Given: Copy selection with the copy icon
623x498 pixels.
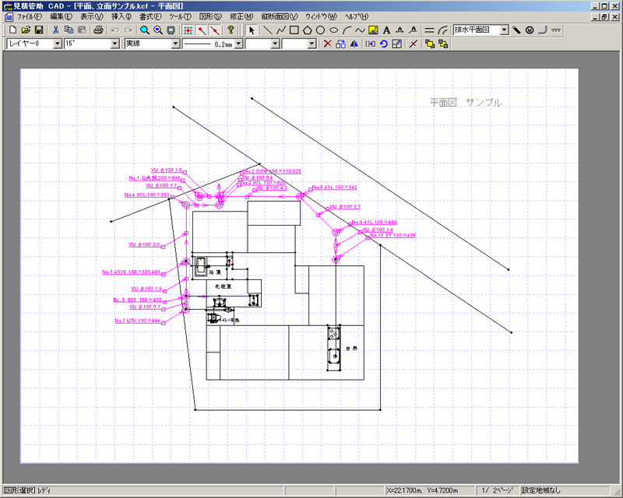Looking at the screenshot, I should point(69,30).
